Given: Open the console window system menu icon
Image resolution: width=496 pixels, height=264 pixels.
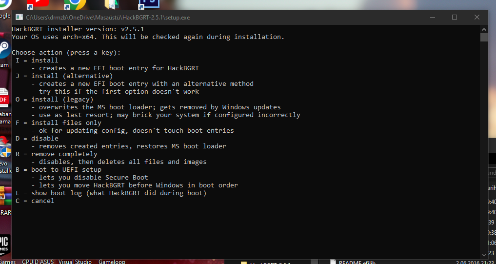Looking at the screenshot, I should pyautogui.click(x=20, y=18).
